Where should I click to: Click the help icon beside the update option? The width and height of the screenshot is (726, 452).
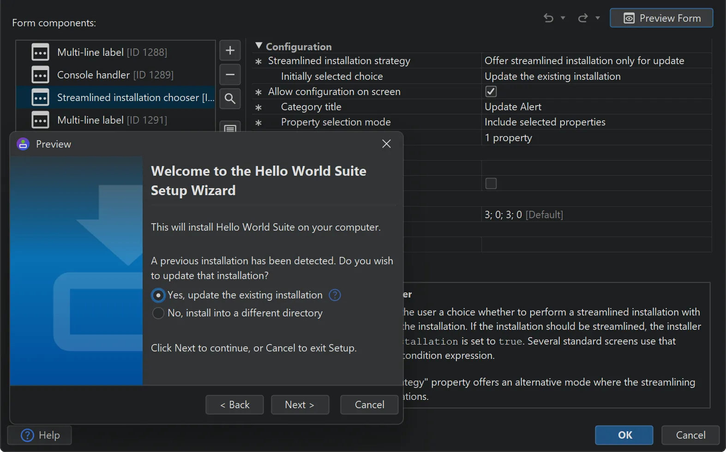point(335,295)
